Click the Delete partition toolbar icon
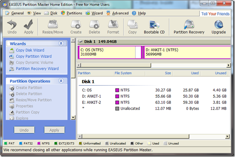Viewport: 235px width, 157px height. tap(94, 27)
